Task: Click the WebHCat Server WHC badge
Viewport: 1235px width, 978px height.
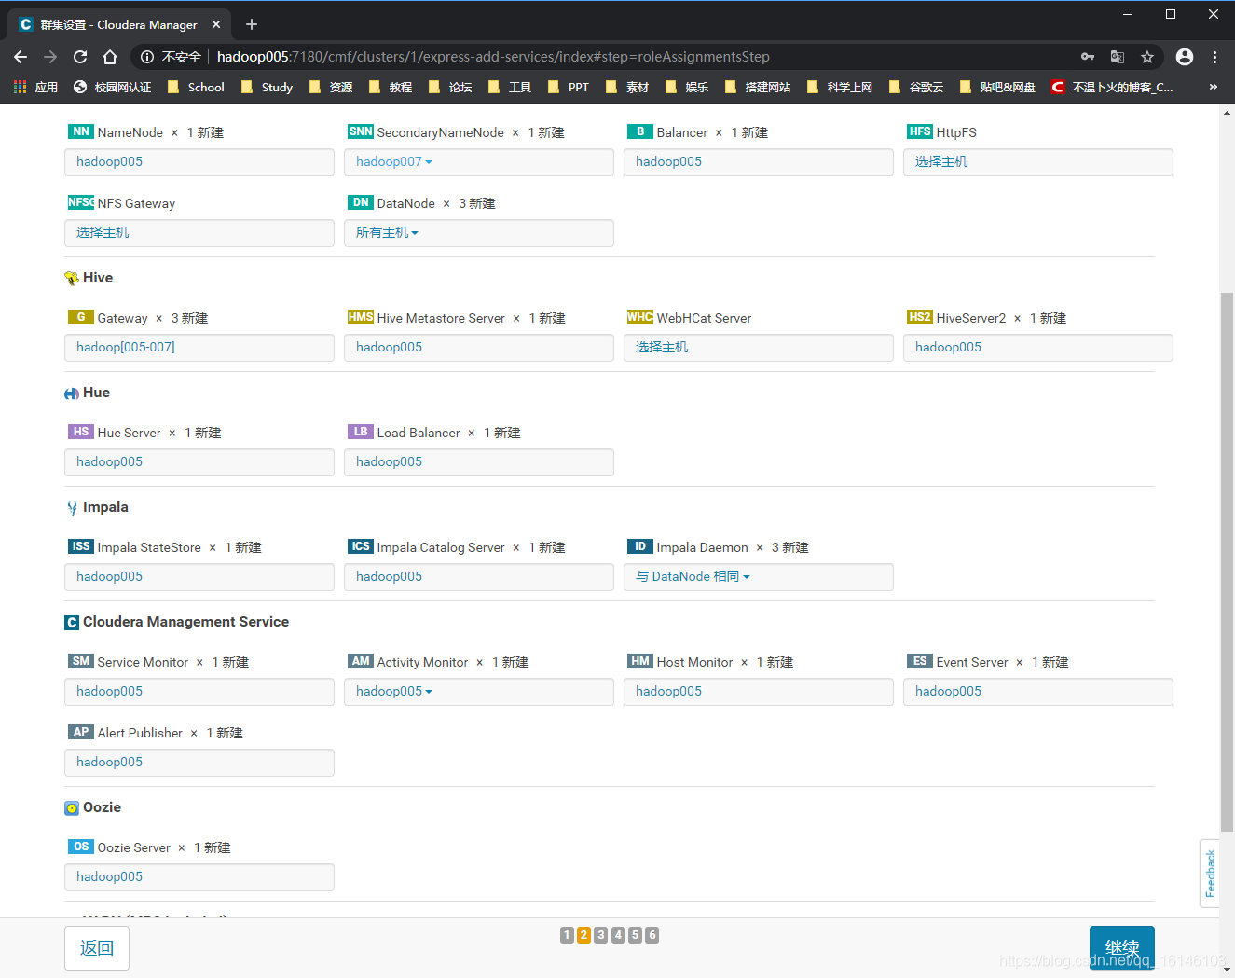Action: (640, 317)
